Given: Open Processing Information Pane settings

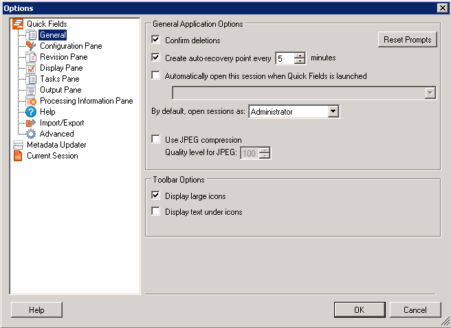Looking at the screenshot, I should (x=87, y=101).
